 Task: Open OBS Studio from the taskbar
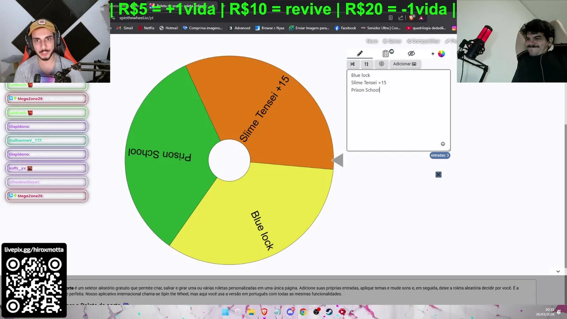(x=316, y=312)
